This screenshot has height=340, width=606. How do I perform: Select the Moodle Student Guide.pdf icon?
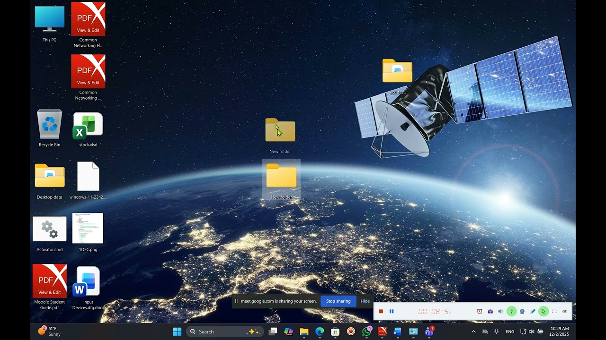49,287
